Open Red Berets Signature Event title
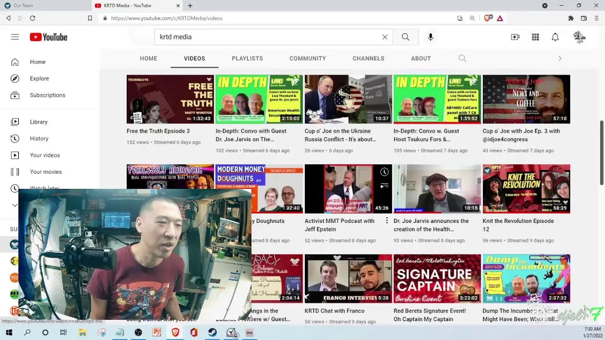605x340 pixels. [x=430, y=315]
